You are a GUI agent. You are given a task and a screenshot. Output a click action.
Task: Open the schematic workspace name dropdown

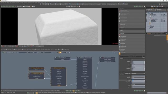(x=16, y=52)
